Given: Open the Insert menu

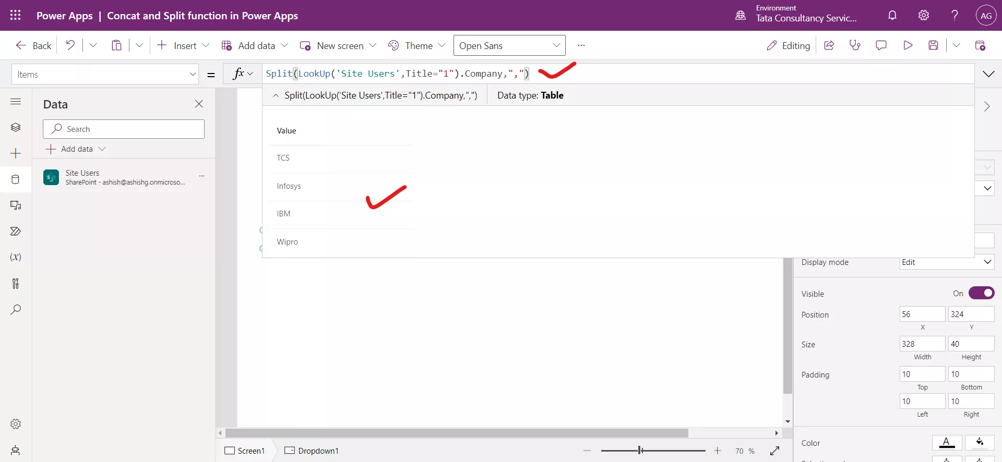Looking at the screenshot, I should (183, 45).
